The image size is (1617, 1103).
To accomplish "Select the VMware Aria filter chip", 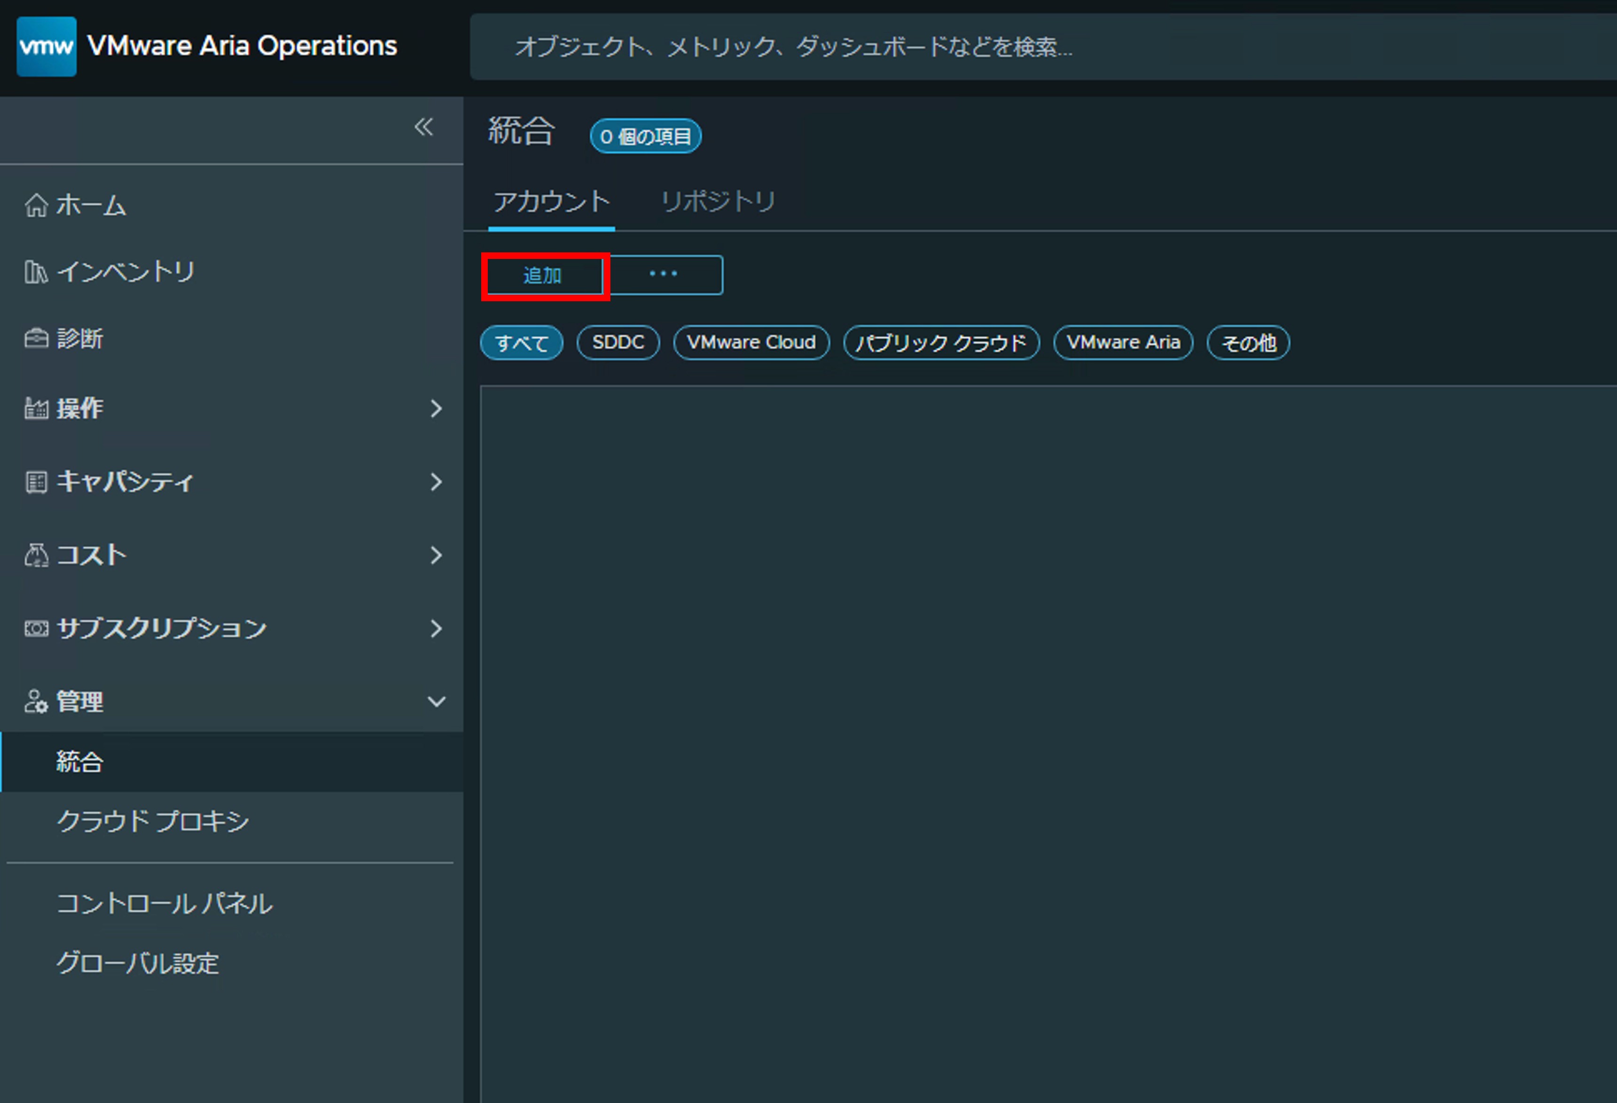I will pos(1123,343).
